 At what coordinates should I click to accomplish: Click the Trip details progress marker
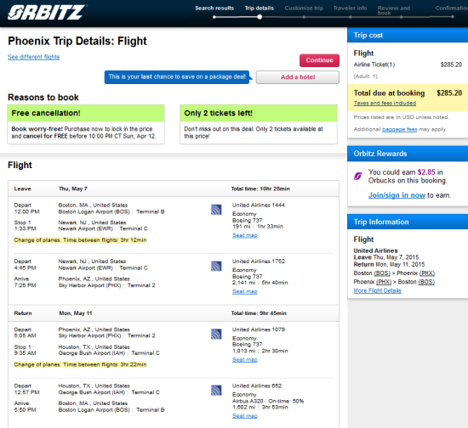tap(260, 17)
